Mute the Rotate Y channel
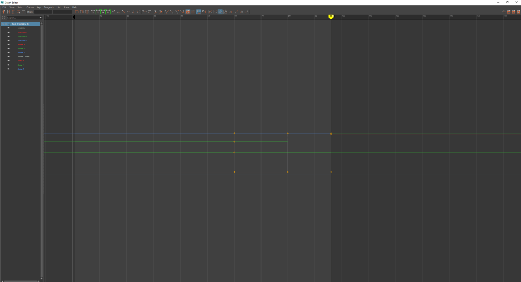The width and height of the screenshot is (521, 282). 9,48
